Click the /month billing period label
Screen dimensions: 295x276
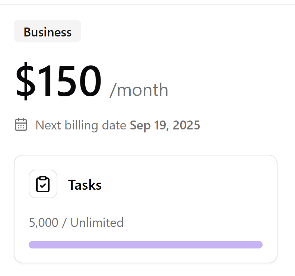[139, 90]
